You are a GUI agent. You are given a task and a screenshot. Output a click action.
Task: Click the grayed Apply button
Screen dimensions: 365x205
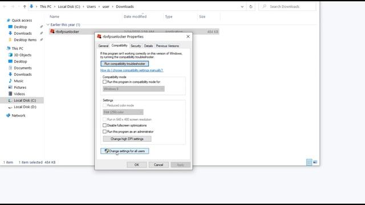pos(180,165)
